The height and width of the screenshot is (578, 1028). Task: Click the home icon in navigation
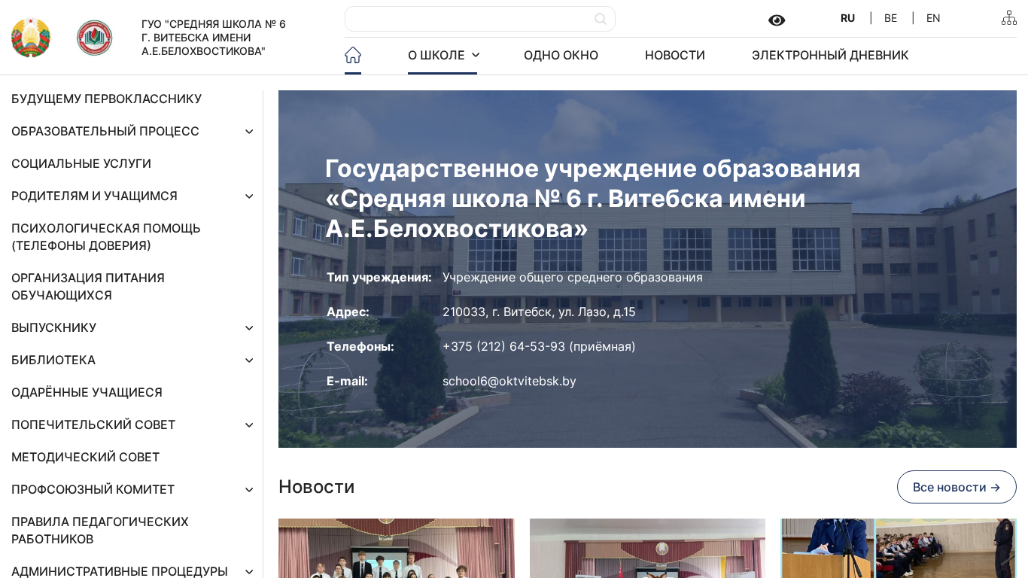353,55
